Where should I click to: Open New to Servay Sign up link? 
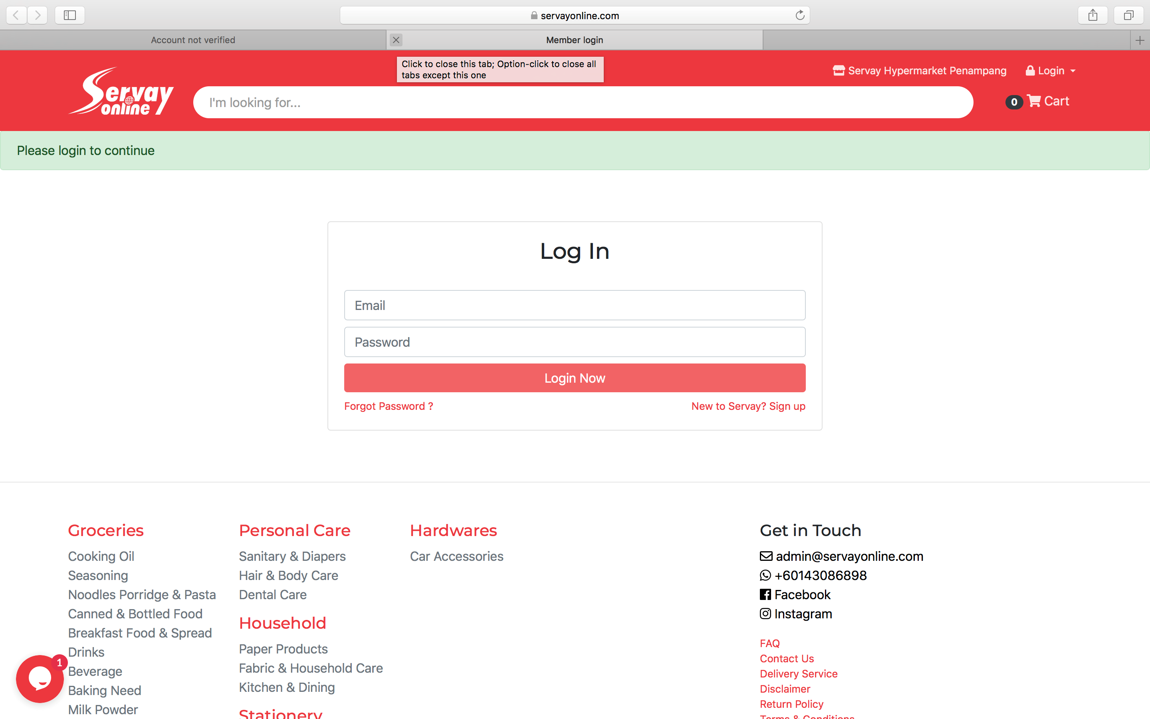click(x=748, y=406)
